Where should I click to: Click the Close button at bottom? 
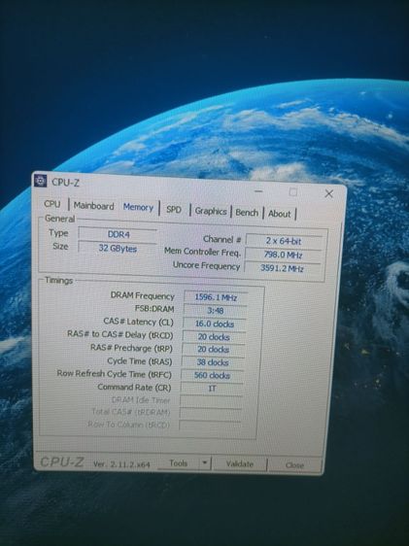click(294, 464)
